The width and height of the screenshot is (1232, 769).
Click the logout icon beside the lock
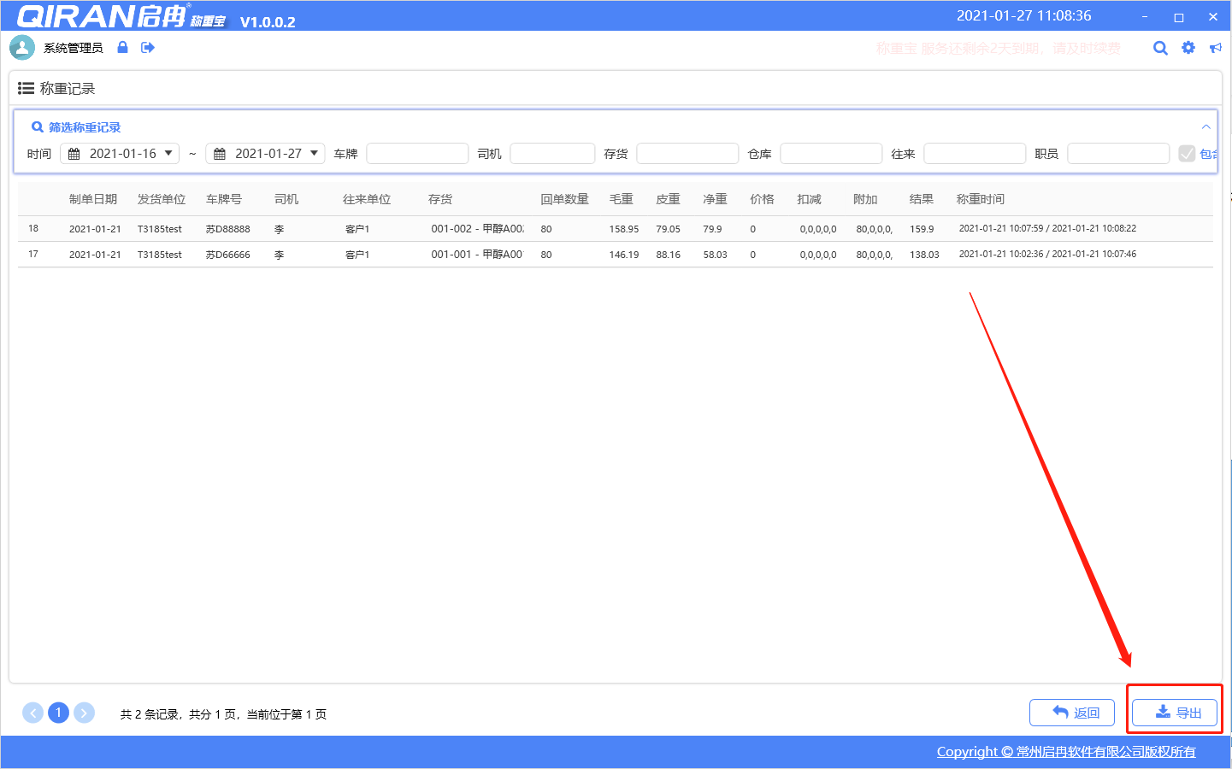[x=148, y=48]
